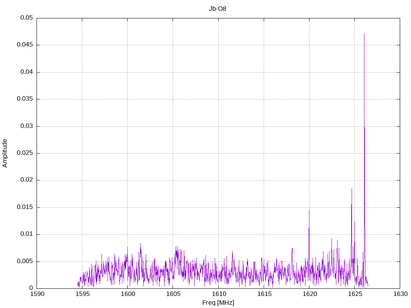Click the x-axis tick label 1615
Viewport: 411px width, 308px height.
[264, 294]
